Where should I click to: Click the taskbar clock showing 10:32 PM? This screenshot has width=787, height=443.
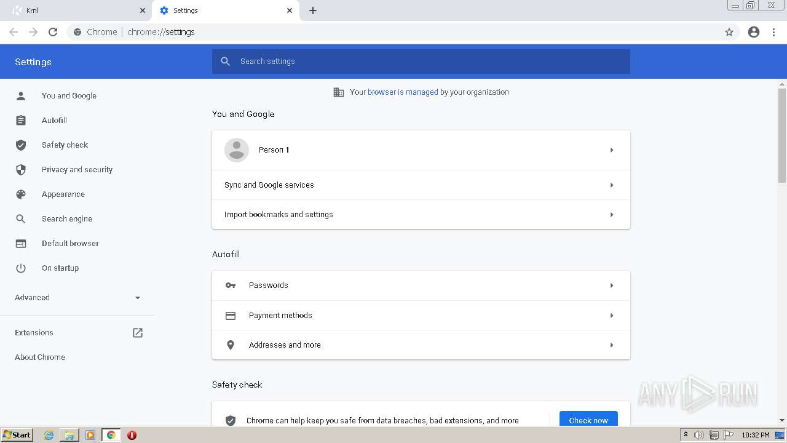click(x=756, y=435)
